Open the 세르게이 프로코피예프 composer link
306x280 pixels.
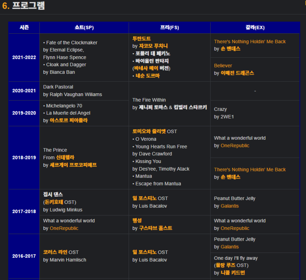73,165
